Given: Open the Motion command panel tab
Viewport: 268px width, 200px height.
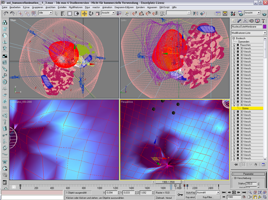Looking at the screenshot, I should coord(251,21).
